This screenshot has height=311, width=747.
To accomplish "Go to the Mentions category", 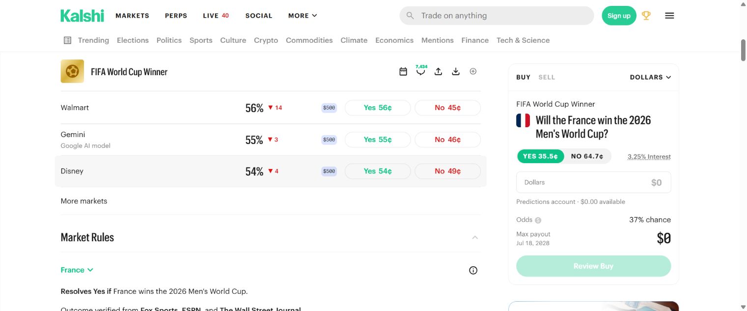I will tap(438, 40).
